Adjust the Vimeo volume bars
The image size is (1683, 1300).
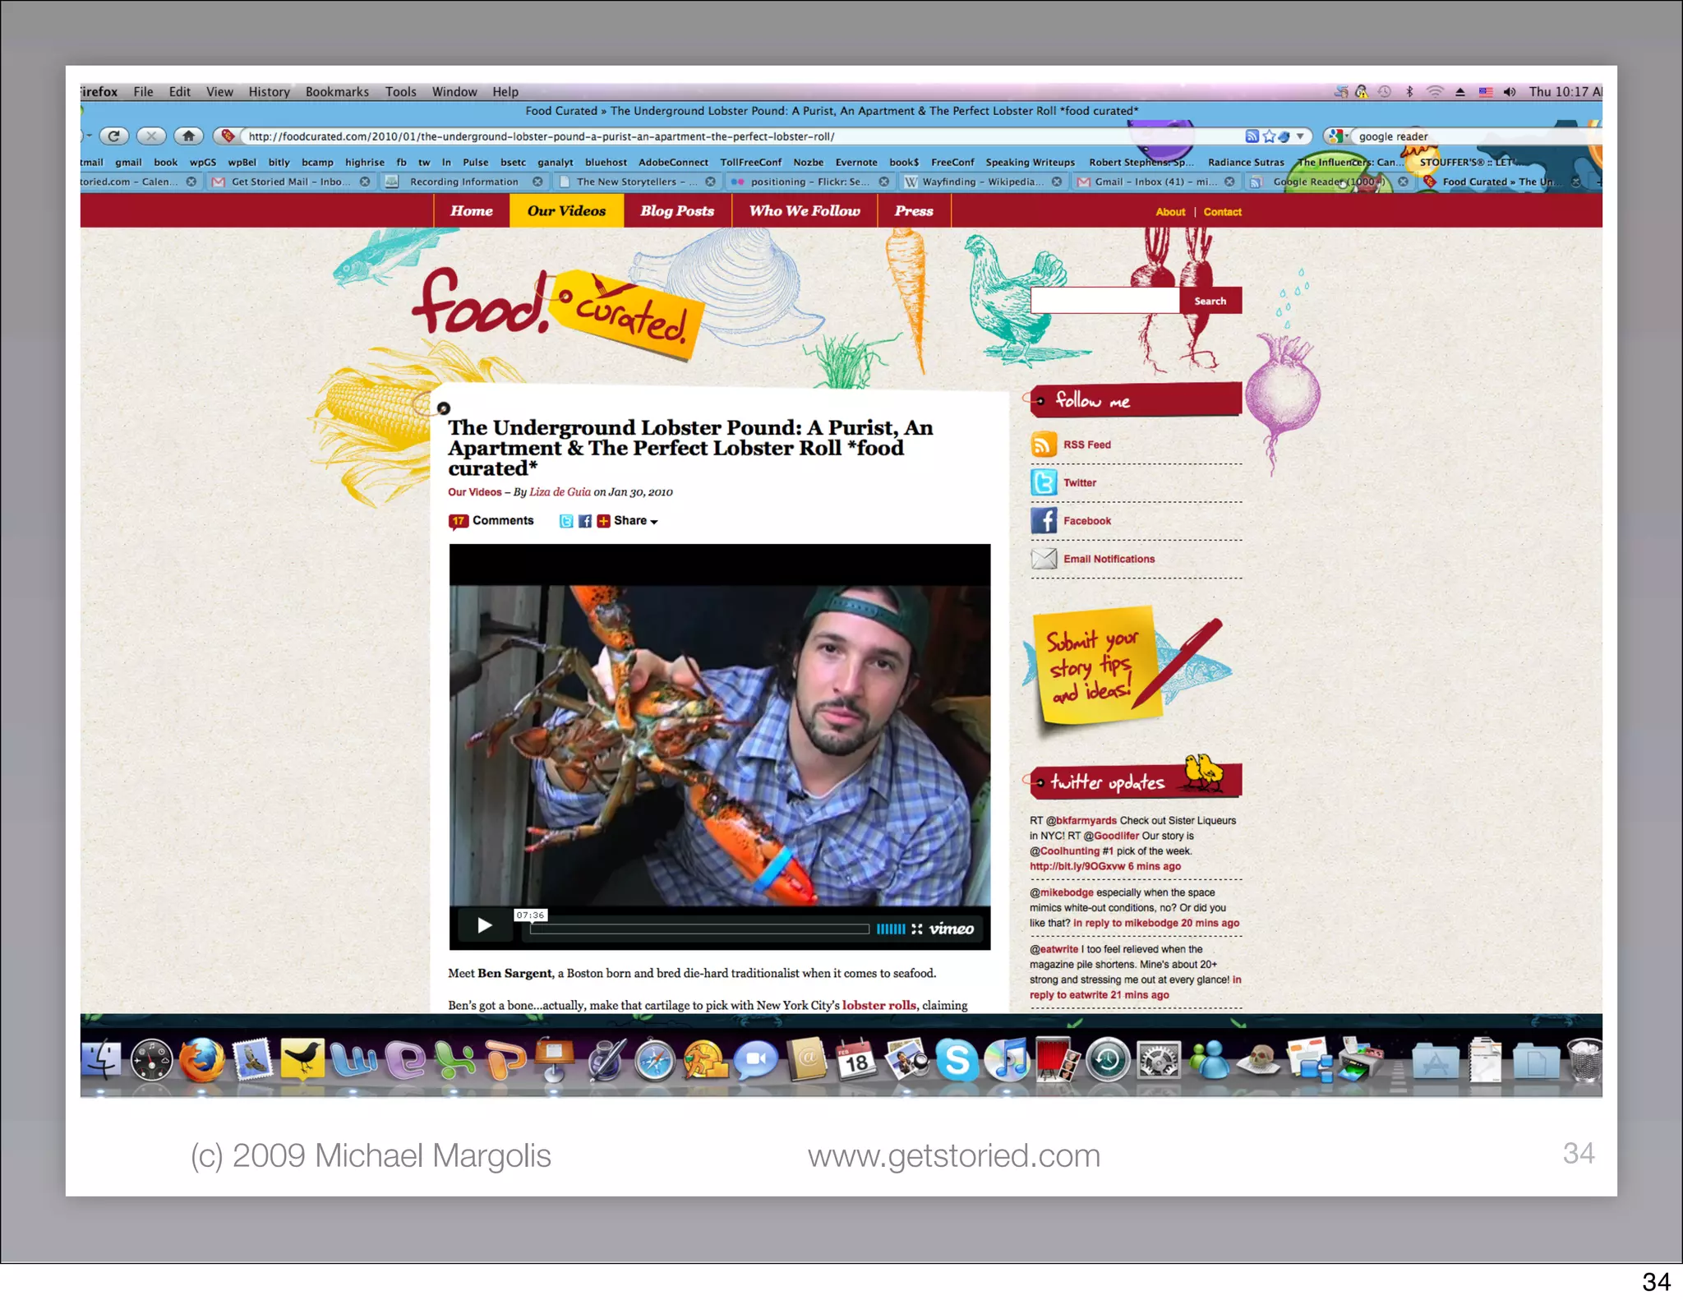891,929
